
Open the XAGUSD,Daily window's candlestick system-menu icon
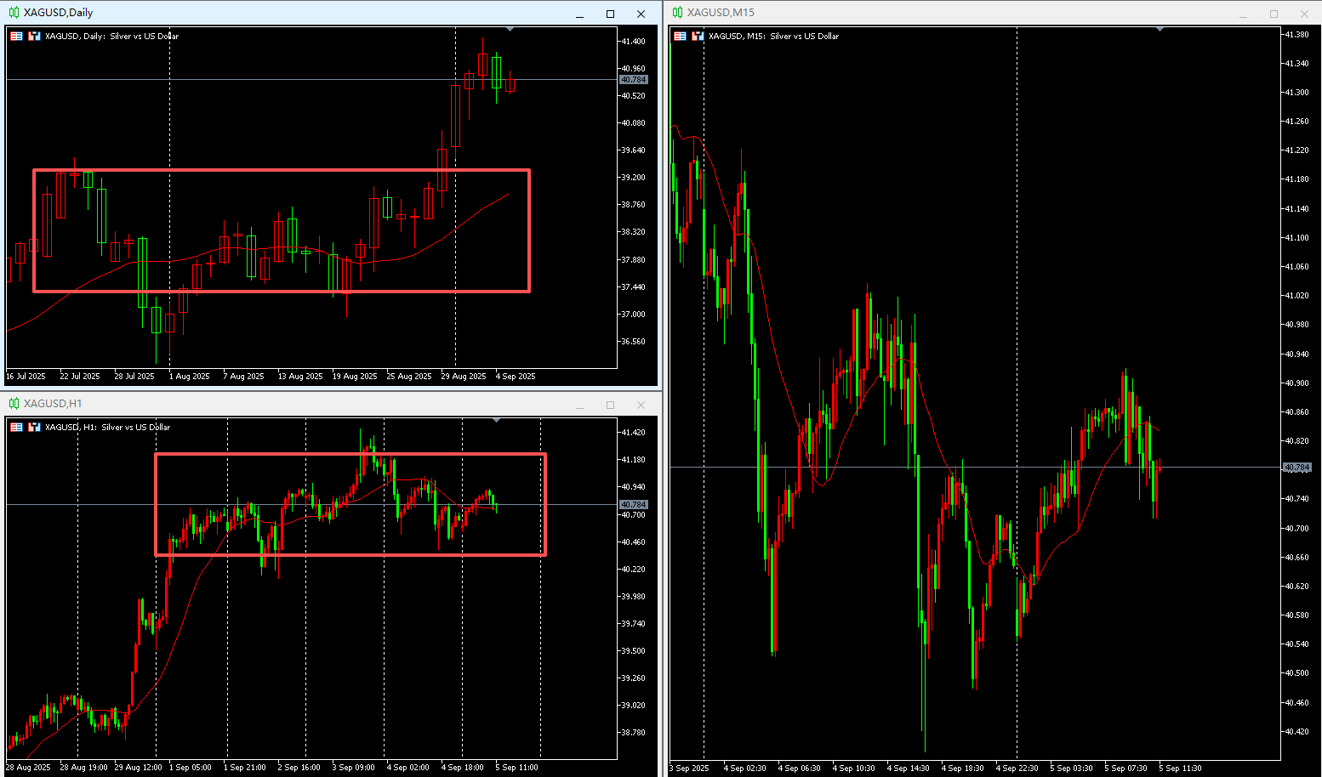[x=14, y=13]
